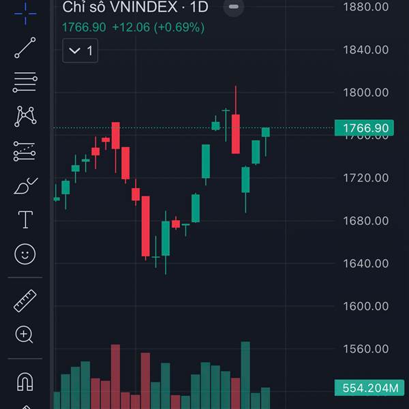Click the 1880.00 level on price axis
Image resolution: width=409 pixels, height=409 pixels.
pyautogui.click(x=365, y=7)
